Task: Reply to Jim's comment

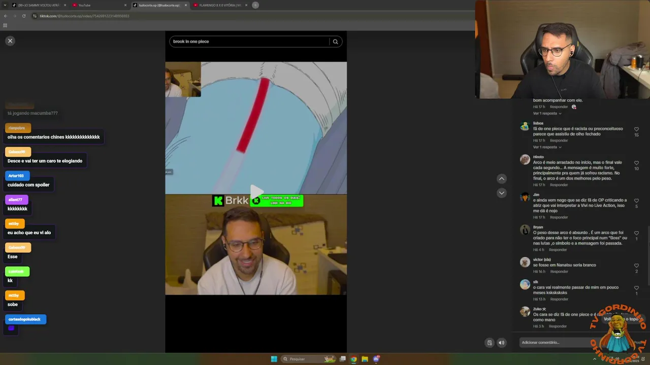Action: [559, 217]
